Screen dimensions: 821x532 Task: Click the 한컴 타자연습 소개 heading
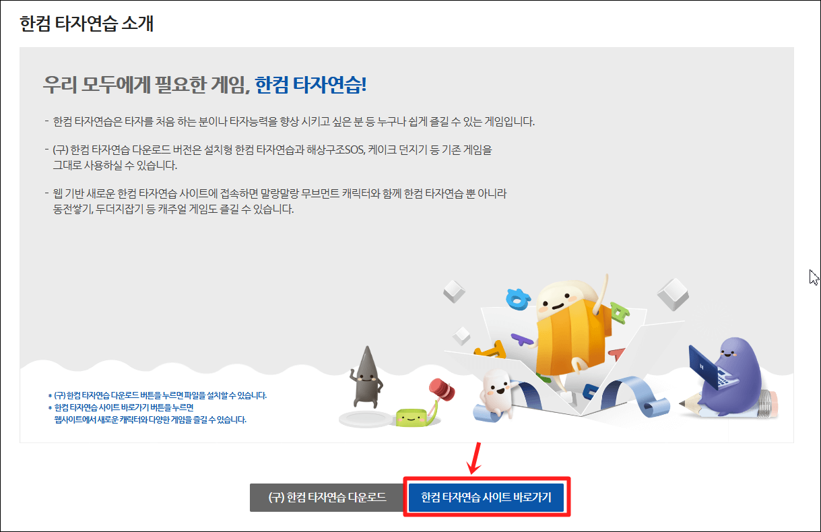pos(87,24)
